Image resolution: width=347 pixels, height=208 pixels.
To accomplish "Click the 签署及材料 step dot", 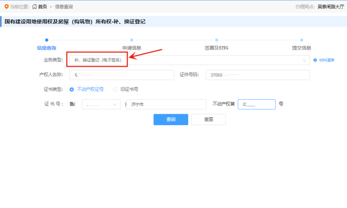I will [x=217, y=40].
